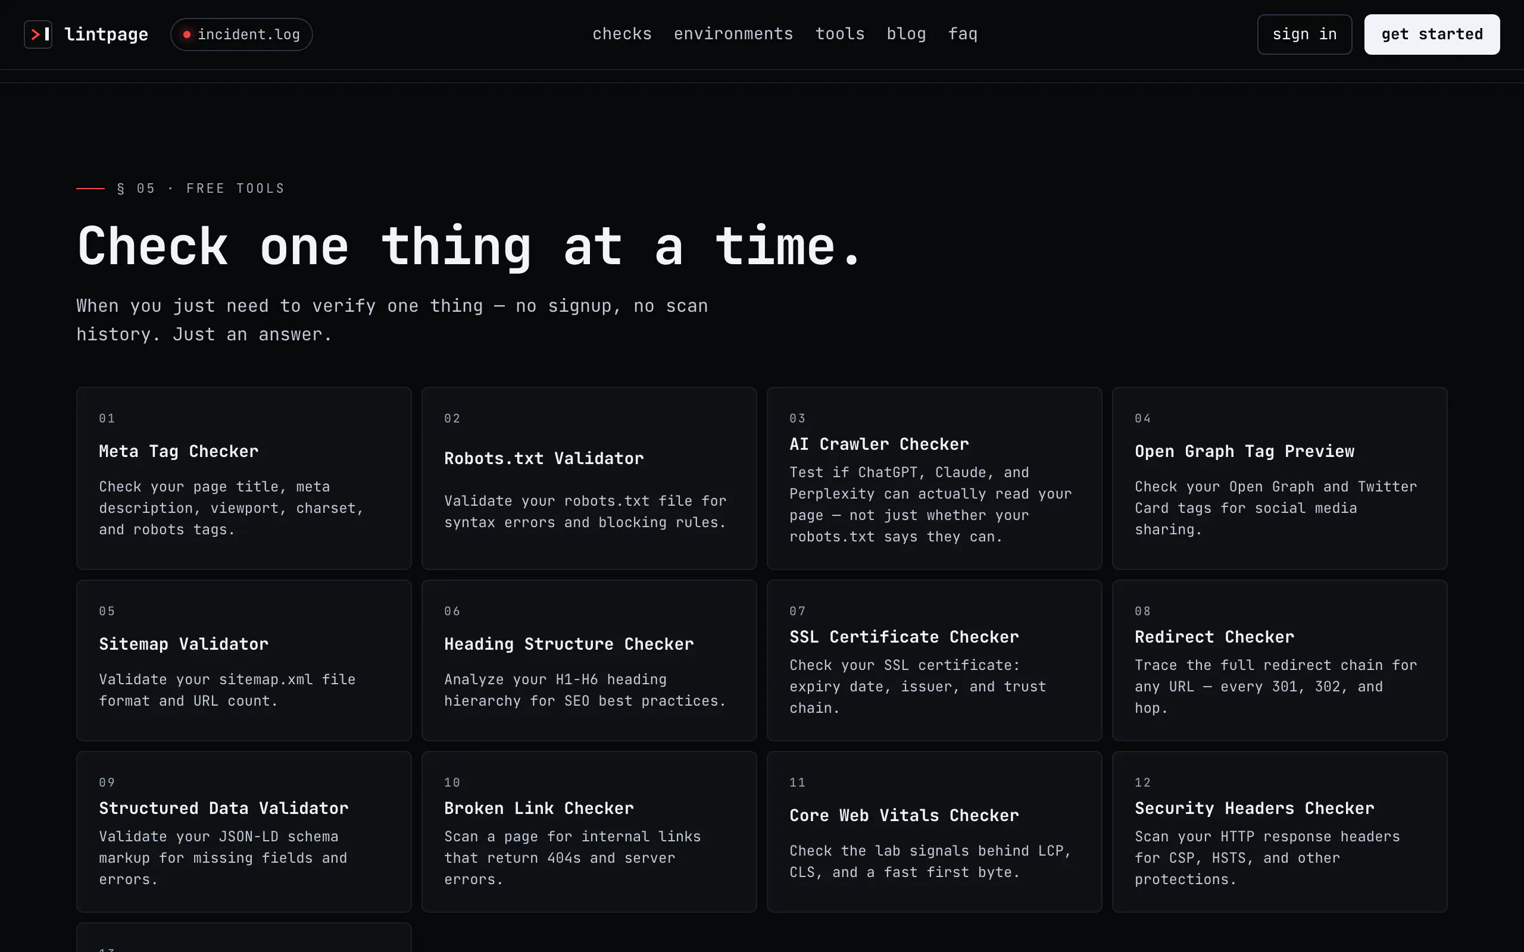Click the "Trace the full redirect chain" text
This screenshot has width=1524, height=952.
(x=1275, y=686)
